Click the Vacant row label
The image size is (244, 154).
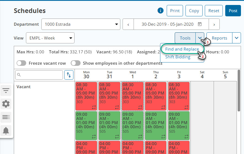[23, 87]
